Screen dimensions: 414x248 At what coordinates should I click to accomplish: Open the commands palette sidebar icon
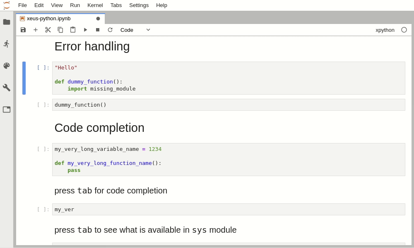pyautogui.click(x=7, y=66)
